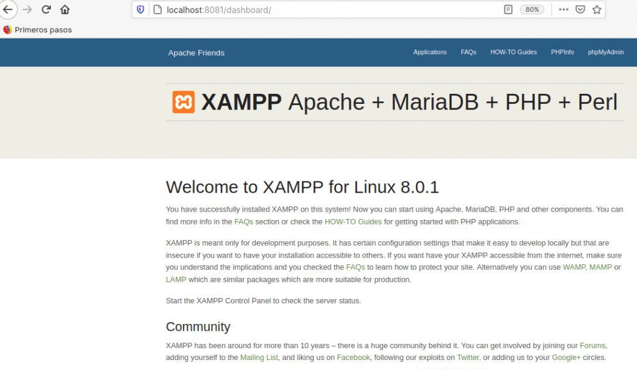Click the Apache Friends brand link
The height and width of the screenshot is (370, 637).
click(196, 53)
